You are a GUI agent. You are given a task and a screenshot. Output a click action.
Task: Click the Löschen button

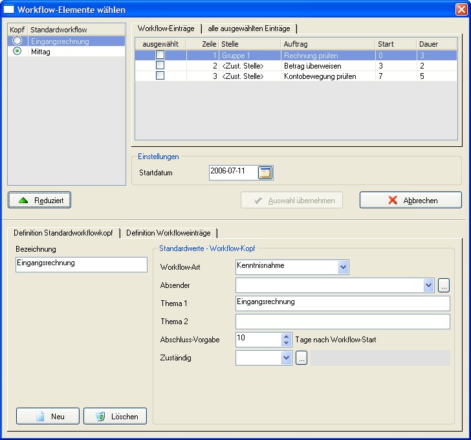tap(115, 416)
